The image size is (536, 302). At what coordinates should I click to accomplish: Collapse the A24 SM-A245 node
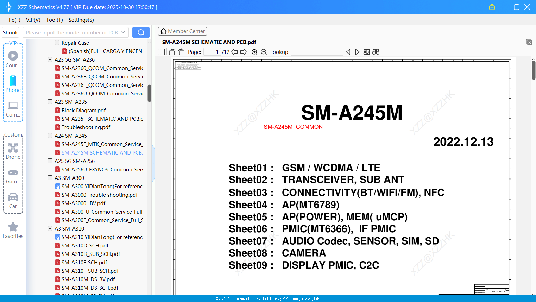pyautogui.click(x=50, y=136)
